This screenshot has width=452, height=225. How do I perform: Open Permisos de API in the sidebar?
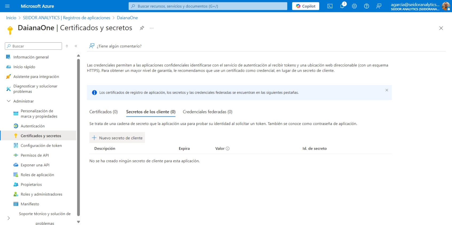(x=35, y=155)
